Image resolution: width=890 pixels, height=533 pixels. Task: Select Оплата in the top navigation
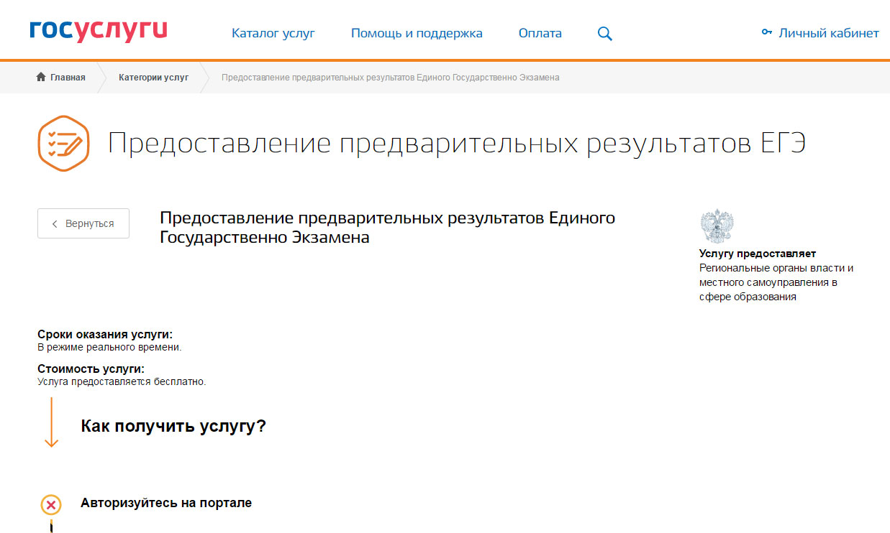(x=540, y=33)
